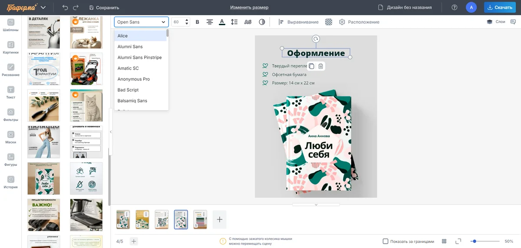Open the Маски (Masks) sidebar section
Screen dimensions: 521x248
11,137
